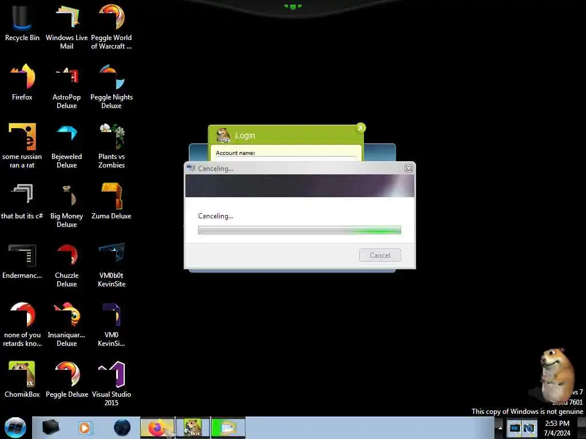This screenshot has width=586, height=439.
Task: Click the camera-like system tray icon
Action: click(529, 428)
